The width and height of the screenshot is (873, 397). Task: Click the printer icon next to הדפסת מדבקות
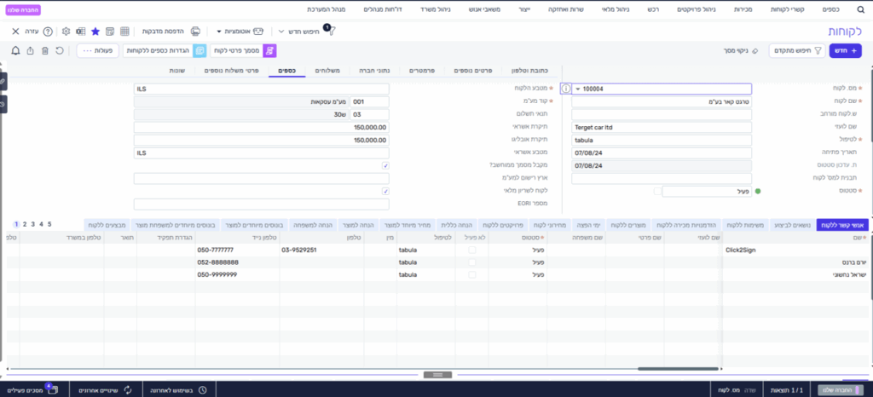(x=195, y=32)
